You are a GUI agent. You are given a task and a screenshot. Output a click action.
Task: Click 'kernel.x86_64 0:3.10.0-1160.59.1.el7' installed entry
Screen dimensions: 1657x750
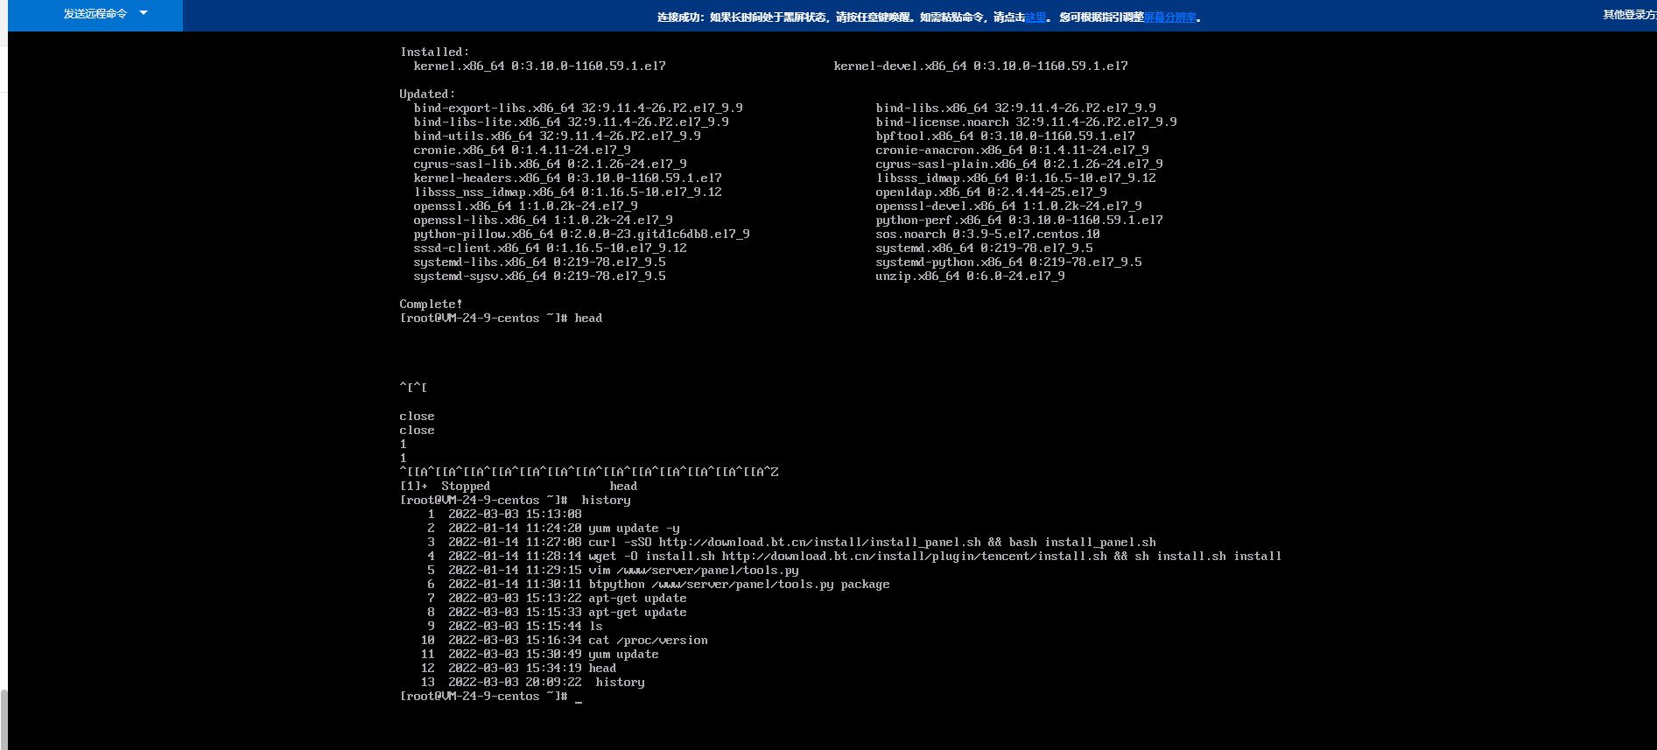tap(539, 67)
